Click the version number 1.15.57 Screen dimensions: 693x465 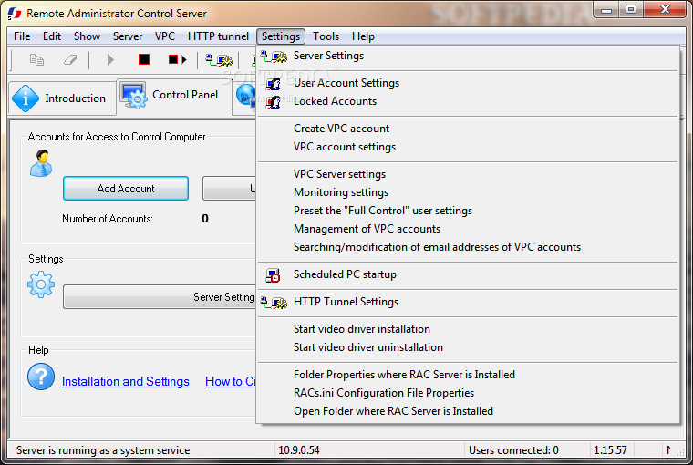click(x=610, y=450)
